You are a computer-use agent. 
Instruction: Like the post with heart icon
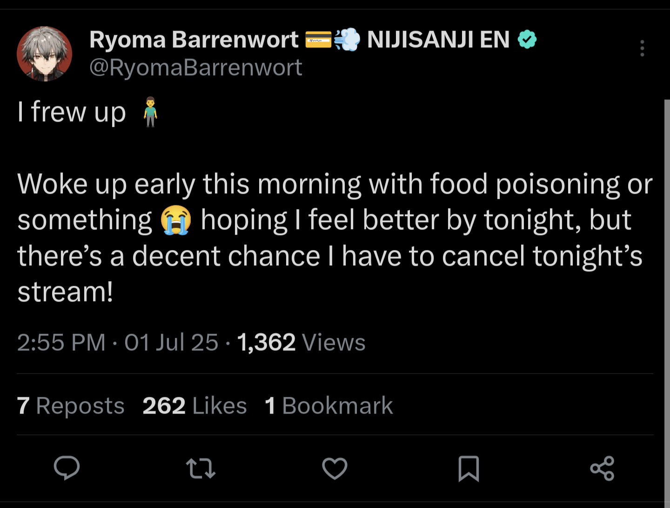coord(335,468)
